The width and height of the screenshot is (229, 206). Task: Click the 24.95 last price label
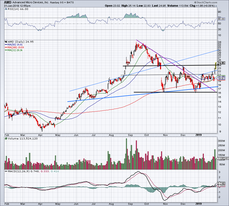[x=221, y=63]
